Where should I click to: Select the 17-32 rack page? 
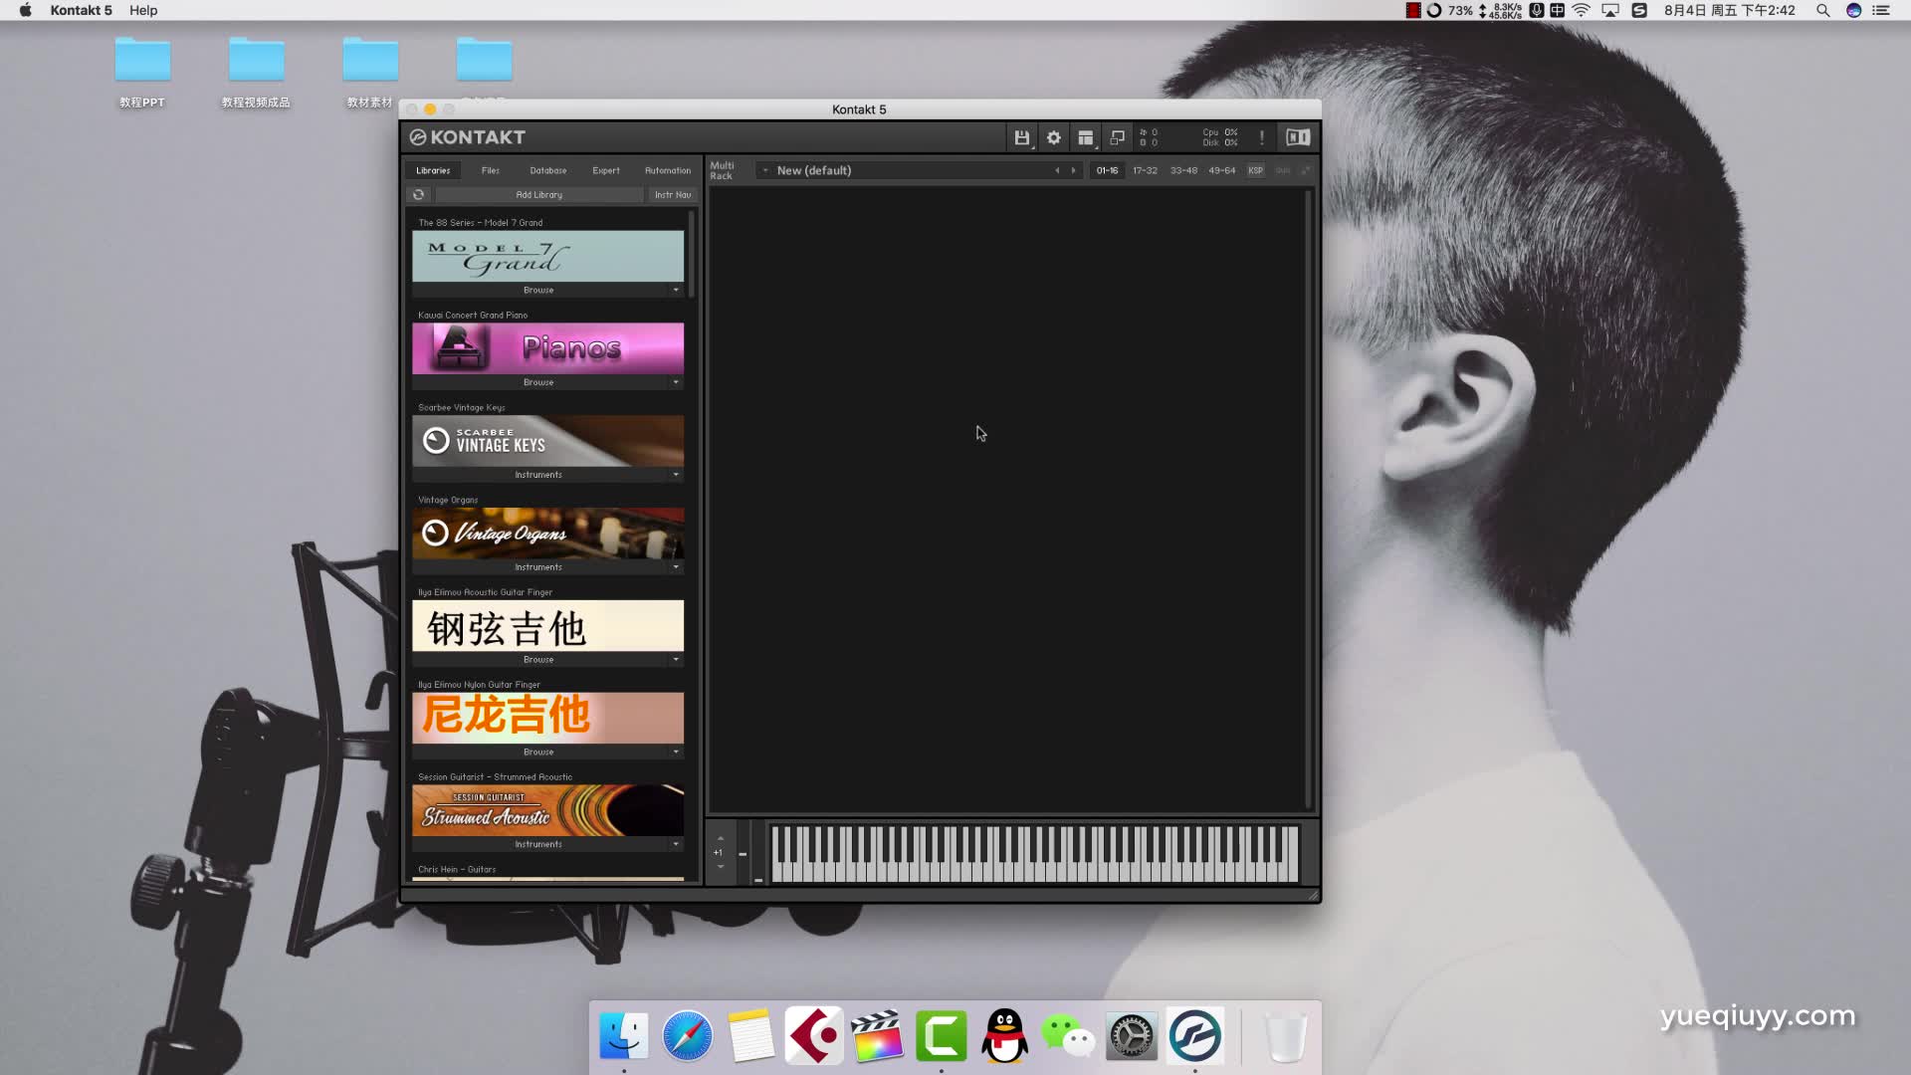[1145, 170]
